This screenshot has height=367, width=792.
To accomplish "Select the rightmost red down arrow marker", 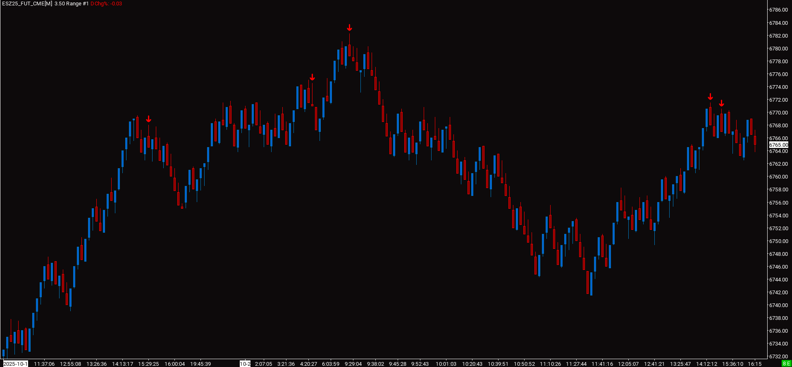I will coord(721,103).
